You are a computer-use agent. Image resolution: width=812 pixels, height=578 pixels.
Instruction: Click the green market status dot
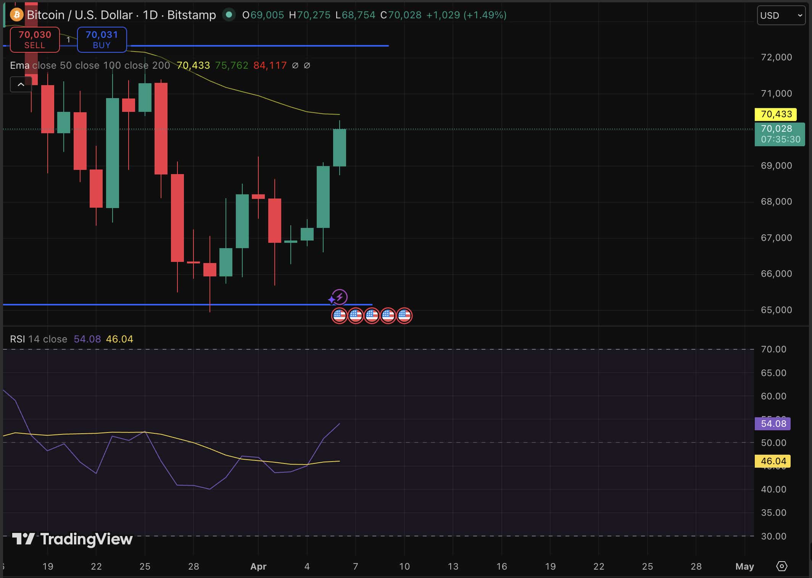click(x=229, y=15)
